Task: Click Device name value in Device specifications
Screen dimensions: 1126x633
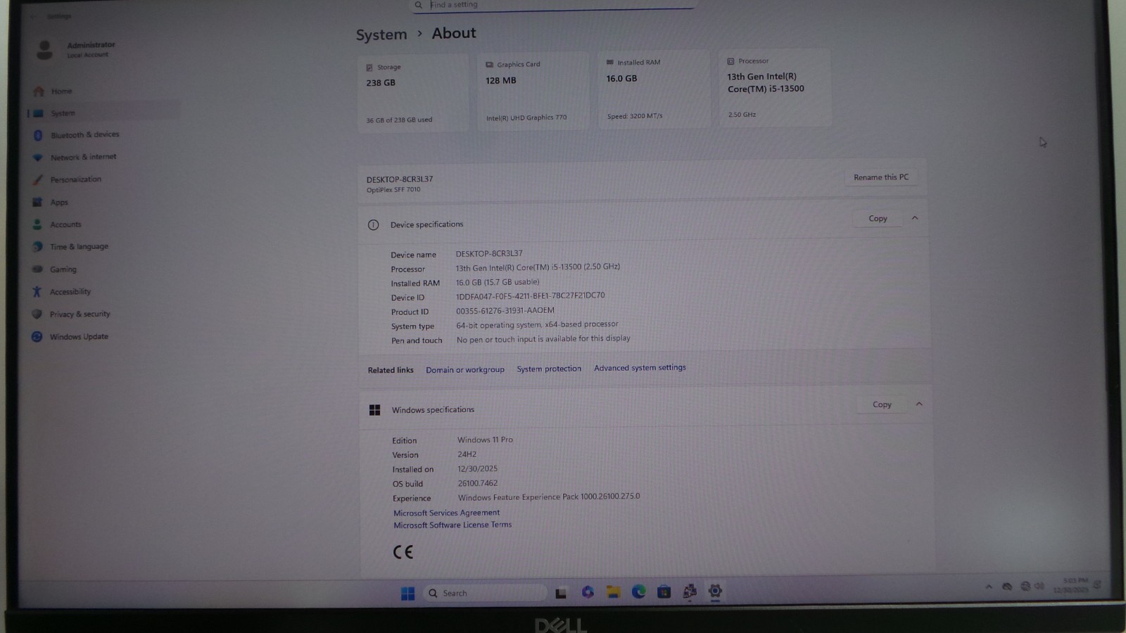Action: (489, 253)
